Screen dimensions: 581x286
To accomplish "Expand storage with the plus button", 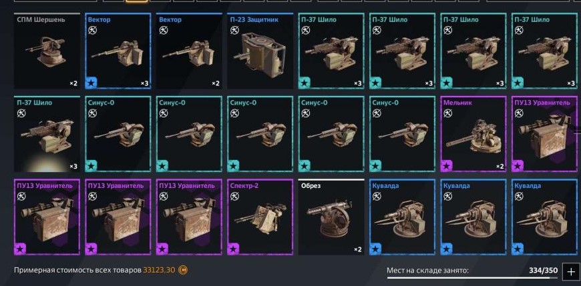I will [x=570, y=272].
